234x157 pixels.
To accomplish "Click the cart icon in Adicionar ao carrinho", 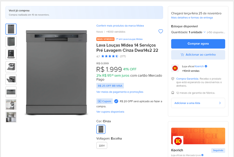I will tap(182, 55).
